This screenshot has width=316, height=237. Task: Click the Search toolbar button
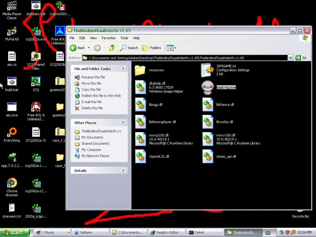[x=129, y=48]
